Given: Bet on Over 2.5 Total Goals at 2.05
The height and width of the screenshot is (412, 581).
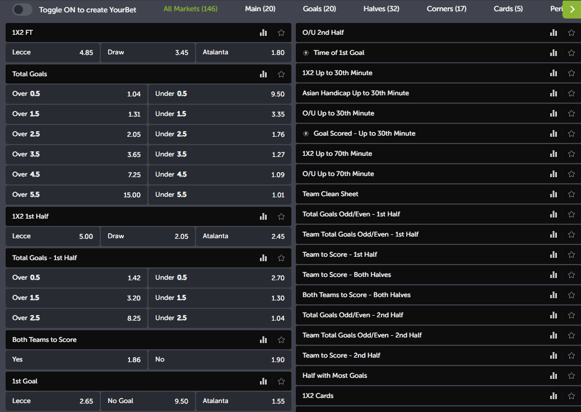Looking at the screenshot, I should click(76, 134).
